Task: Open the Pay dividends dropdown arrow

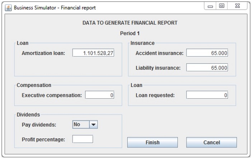Action: pos(93,125)
